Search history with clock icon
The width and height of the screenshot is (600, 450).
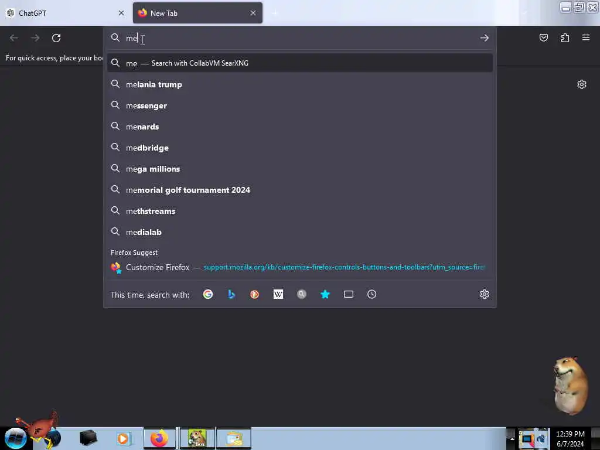pyautogui.click(x=372, y=294)
